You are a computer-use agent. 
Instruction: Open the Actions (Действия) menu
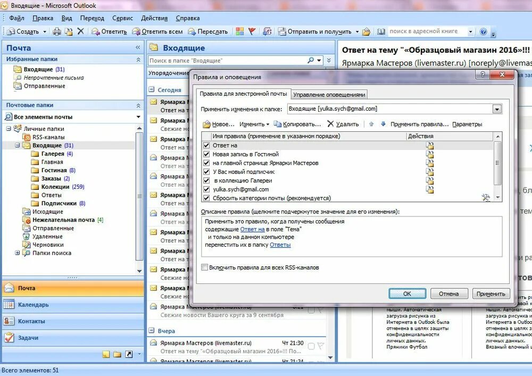(154, 18)
